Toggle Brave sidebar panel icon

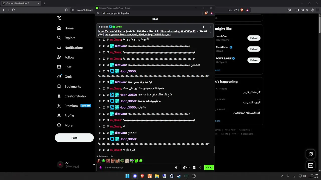297,10
